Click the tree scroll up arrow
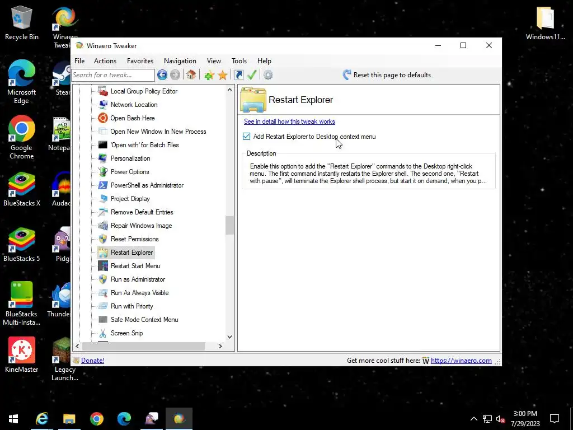This screenshot has height=430, width=573. point(229,90)
